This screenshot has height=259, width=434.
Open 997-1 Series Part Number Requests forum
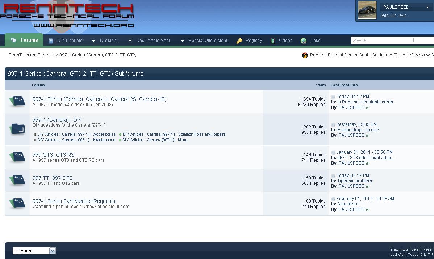[74, 201]
